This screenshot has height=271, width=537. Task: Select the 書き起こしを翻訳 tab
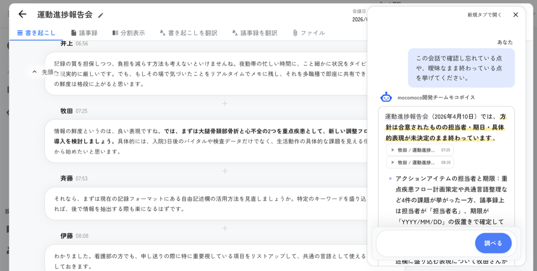[x=189, y=33]
